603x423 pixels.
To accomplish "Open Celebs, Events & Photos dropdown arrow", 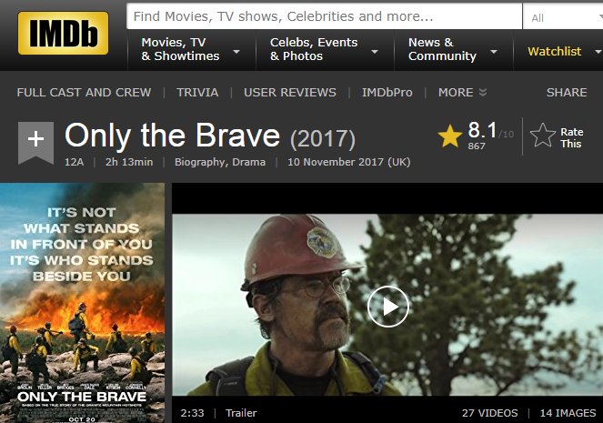I will click(x=375, y=51).
